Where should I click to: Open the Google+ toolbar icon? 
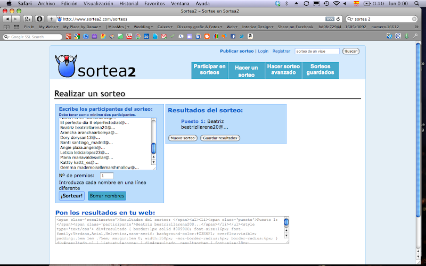(x=69, y=36)
